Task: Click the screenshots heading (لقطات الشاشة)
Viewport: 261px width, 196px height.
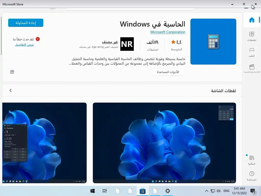Action: pyautogui.click(x=223, y=91)
